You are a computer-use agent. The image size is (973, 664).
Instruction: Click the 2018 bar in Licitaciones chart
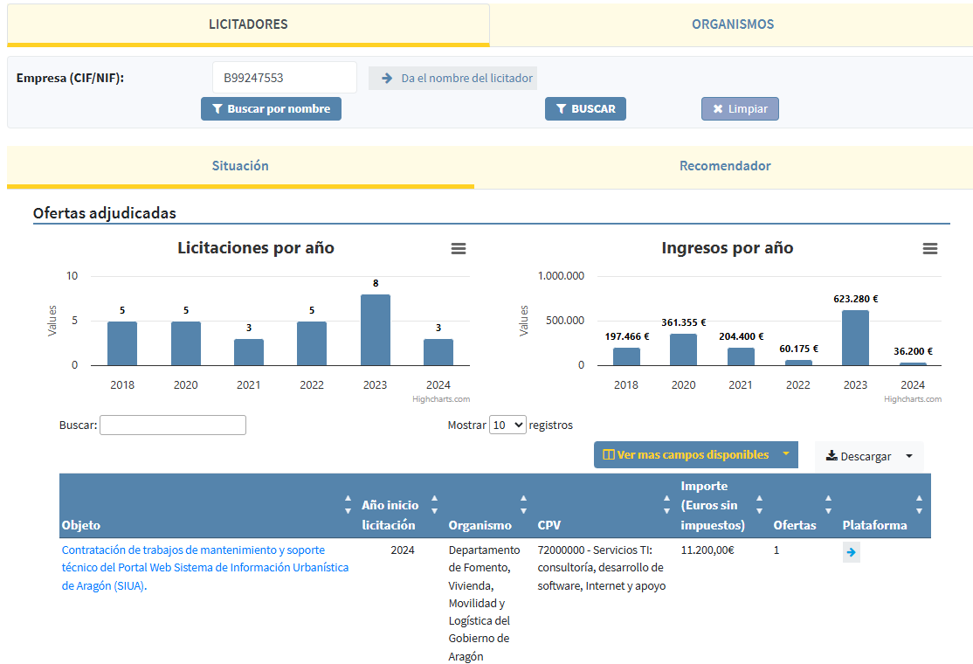[122, 343]
